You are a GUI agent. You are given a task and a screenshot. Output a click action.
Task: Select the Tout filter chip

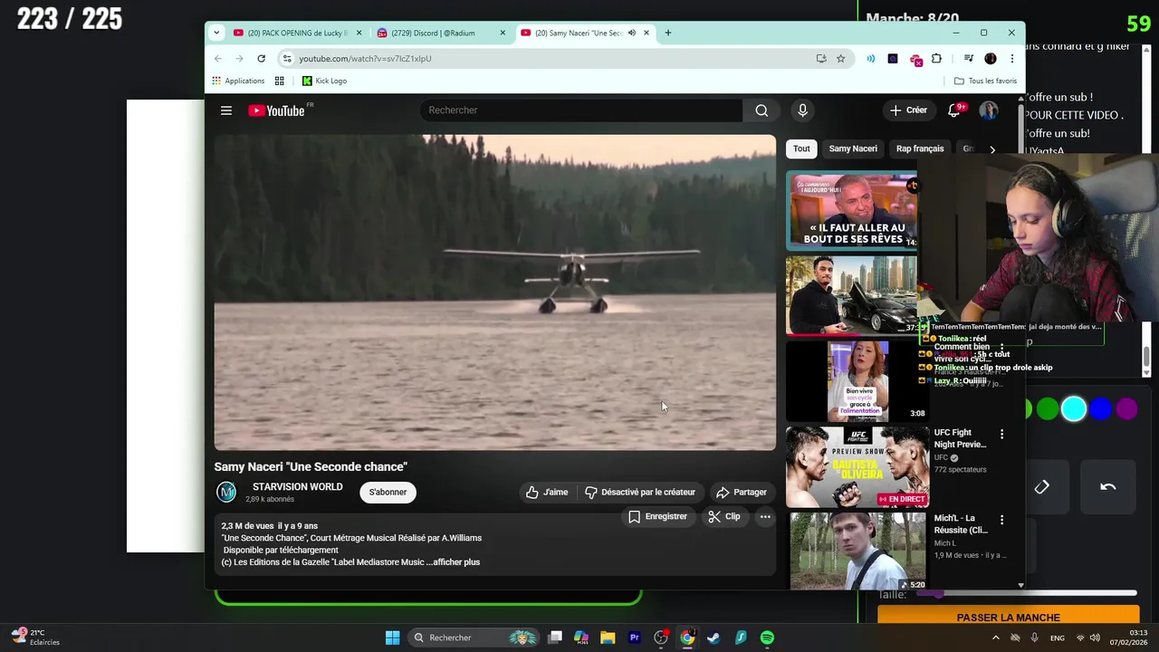801,149
